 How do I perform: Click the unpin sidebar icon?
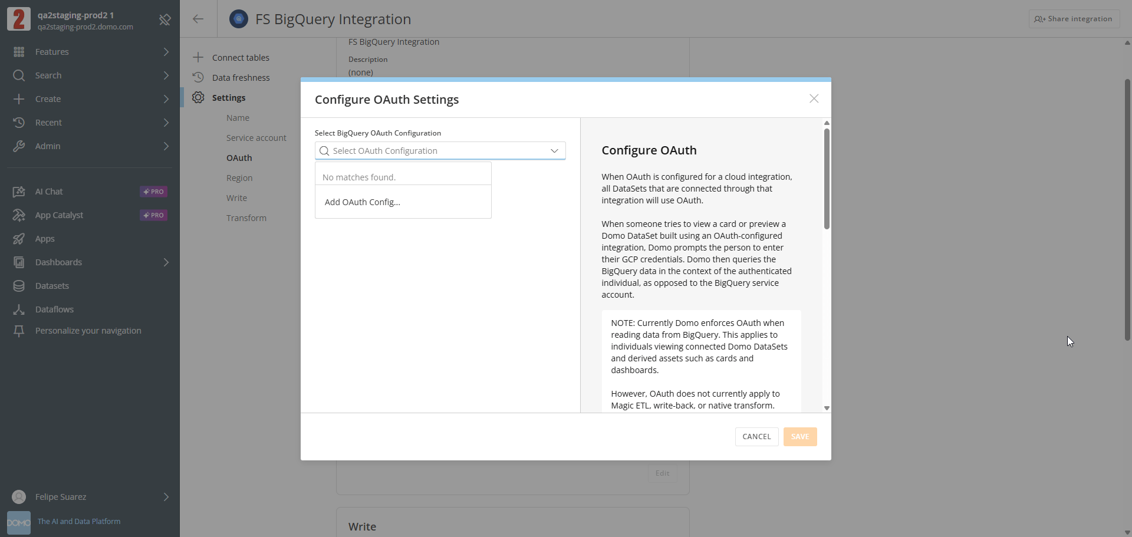click(165, 19)
